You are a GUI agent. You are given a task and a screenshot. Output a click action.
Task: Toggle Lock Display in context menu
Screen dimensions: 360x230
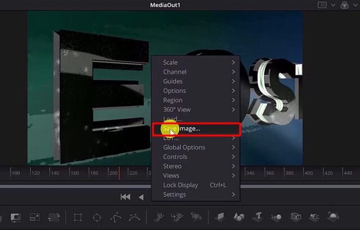pos(196,185)
